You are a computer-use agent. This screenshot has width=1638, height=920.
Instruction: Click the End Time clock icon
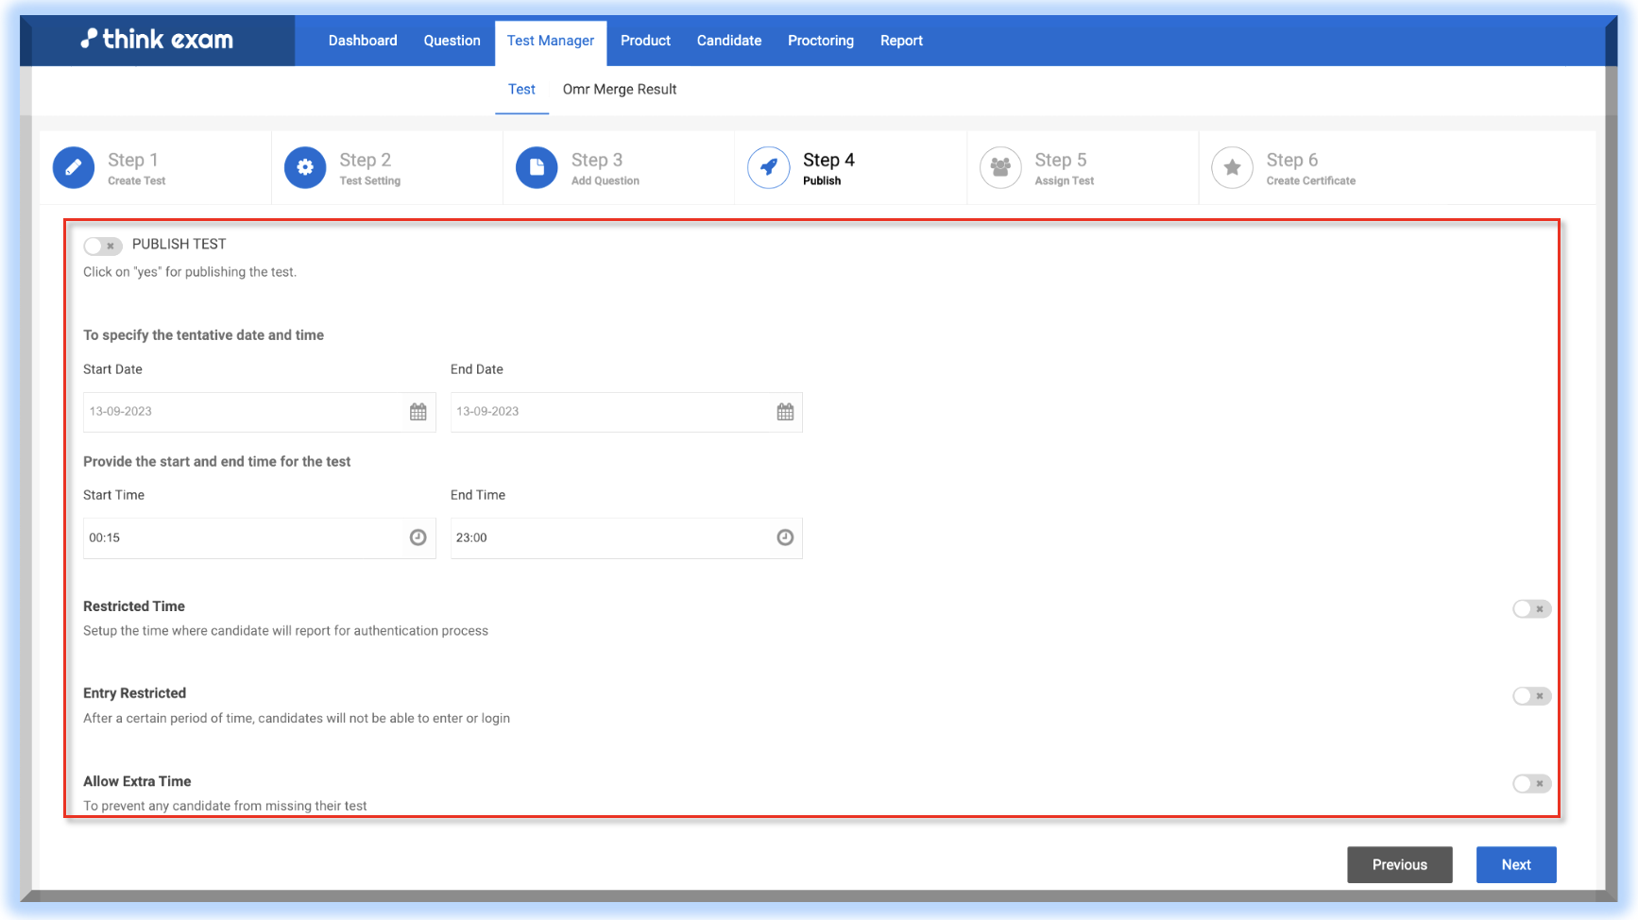pos(785,537)
